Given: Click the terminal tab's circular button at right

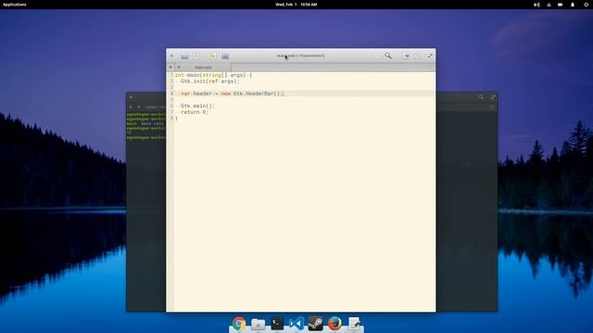Looking at the screenshot, I should (492, 107).
